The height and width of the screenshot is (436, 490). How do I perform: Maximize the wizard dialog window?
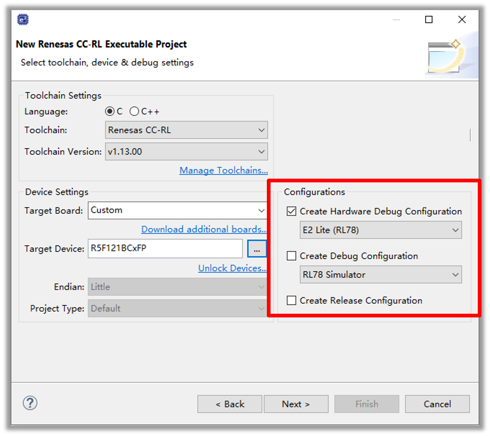pyautogui.click(x=429, y=20)
